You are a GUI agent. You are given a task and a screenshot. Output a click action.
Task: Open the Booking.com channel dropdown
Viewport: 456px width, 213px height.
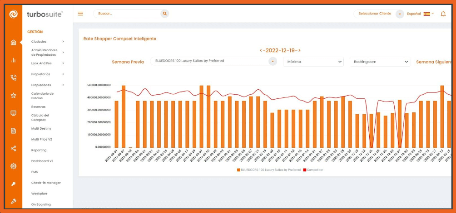click(x=379, y=62)
